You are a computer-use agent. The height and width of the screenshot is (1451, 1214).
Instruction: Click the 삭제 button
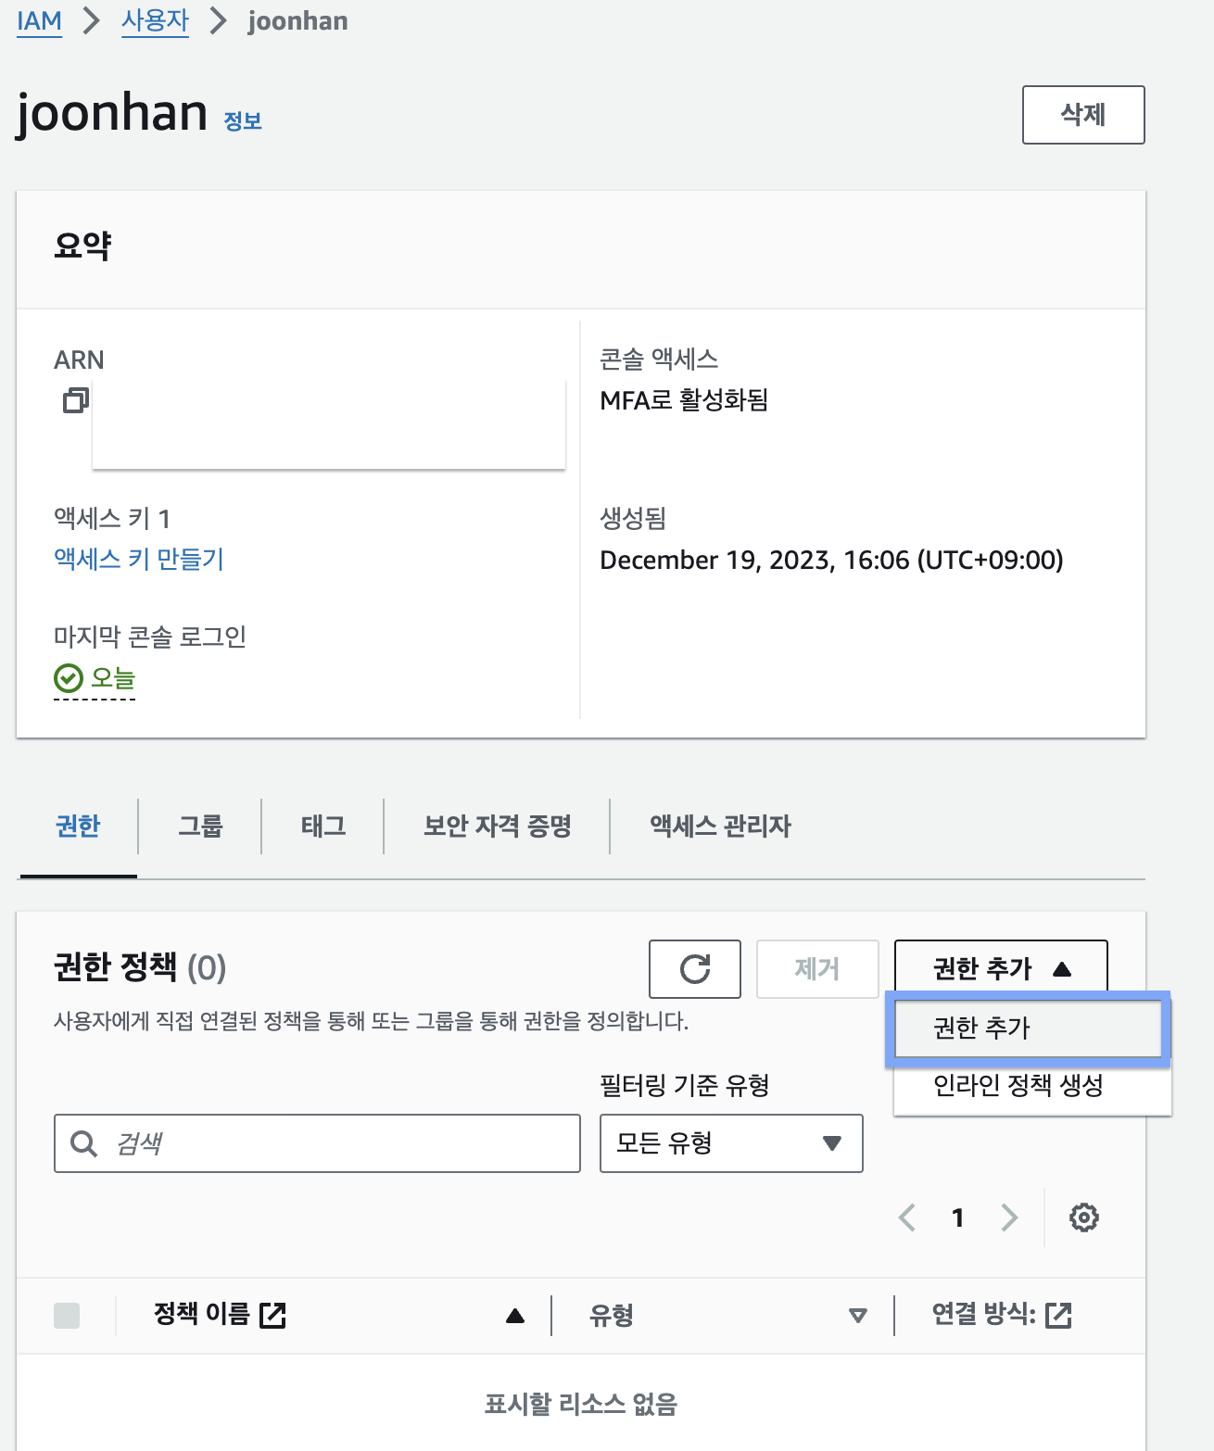pyautogui.click(x=1082, y=115)
